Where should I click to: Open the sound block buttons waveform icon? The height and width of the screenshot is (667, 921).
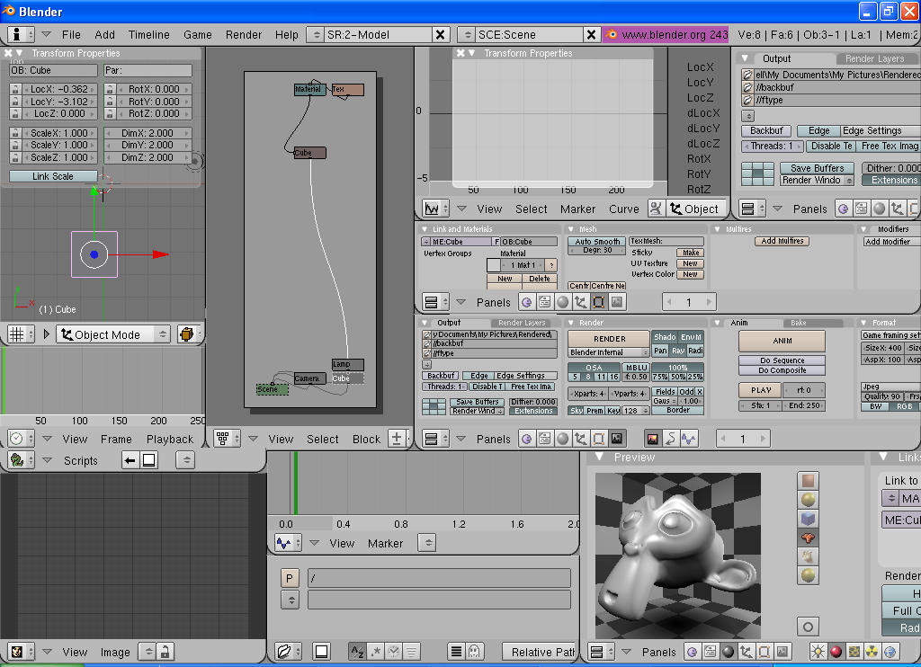point(688,439)
